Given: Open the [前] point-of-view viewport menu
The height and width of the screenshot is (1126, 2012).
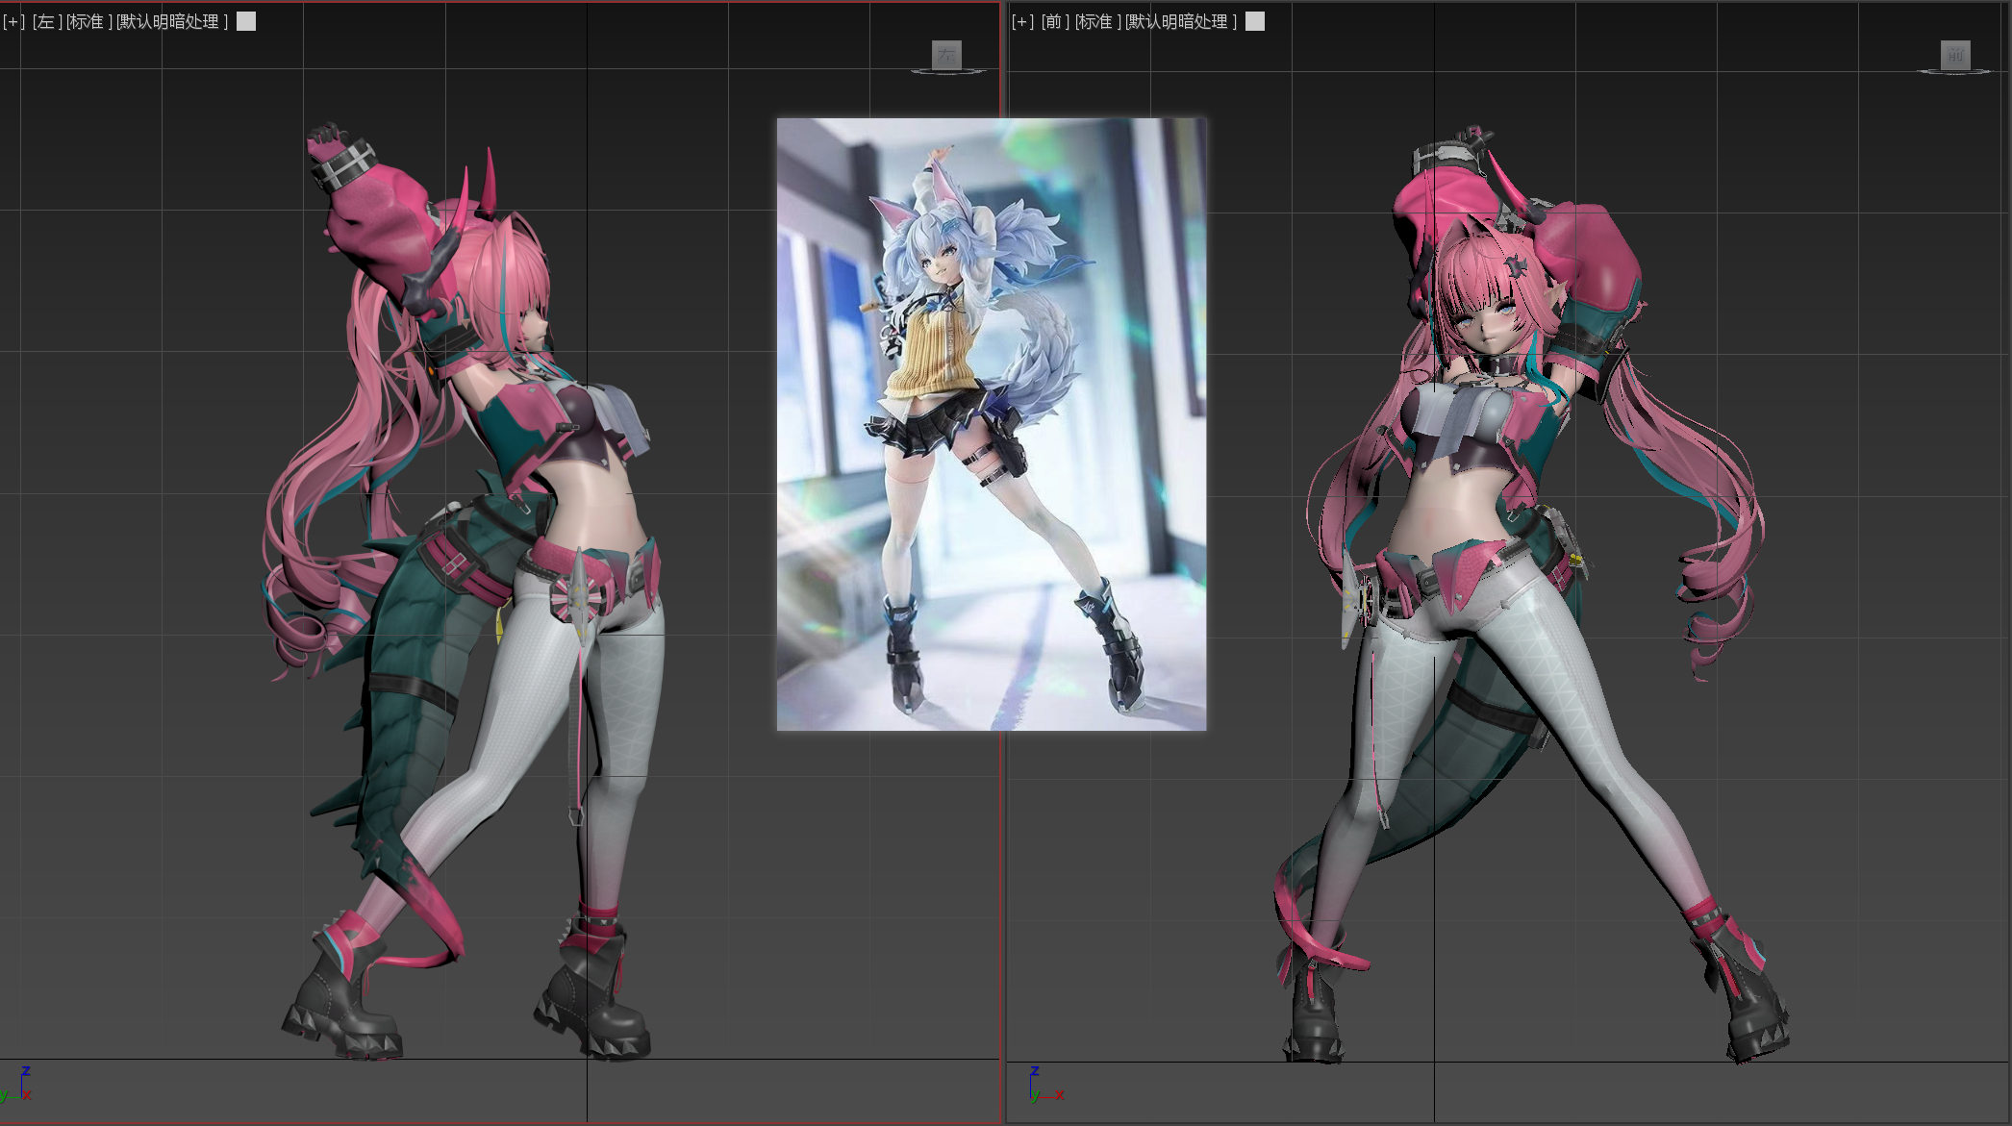Looking at the screenshot, I should pos(1055,21).
